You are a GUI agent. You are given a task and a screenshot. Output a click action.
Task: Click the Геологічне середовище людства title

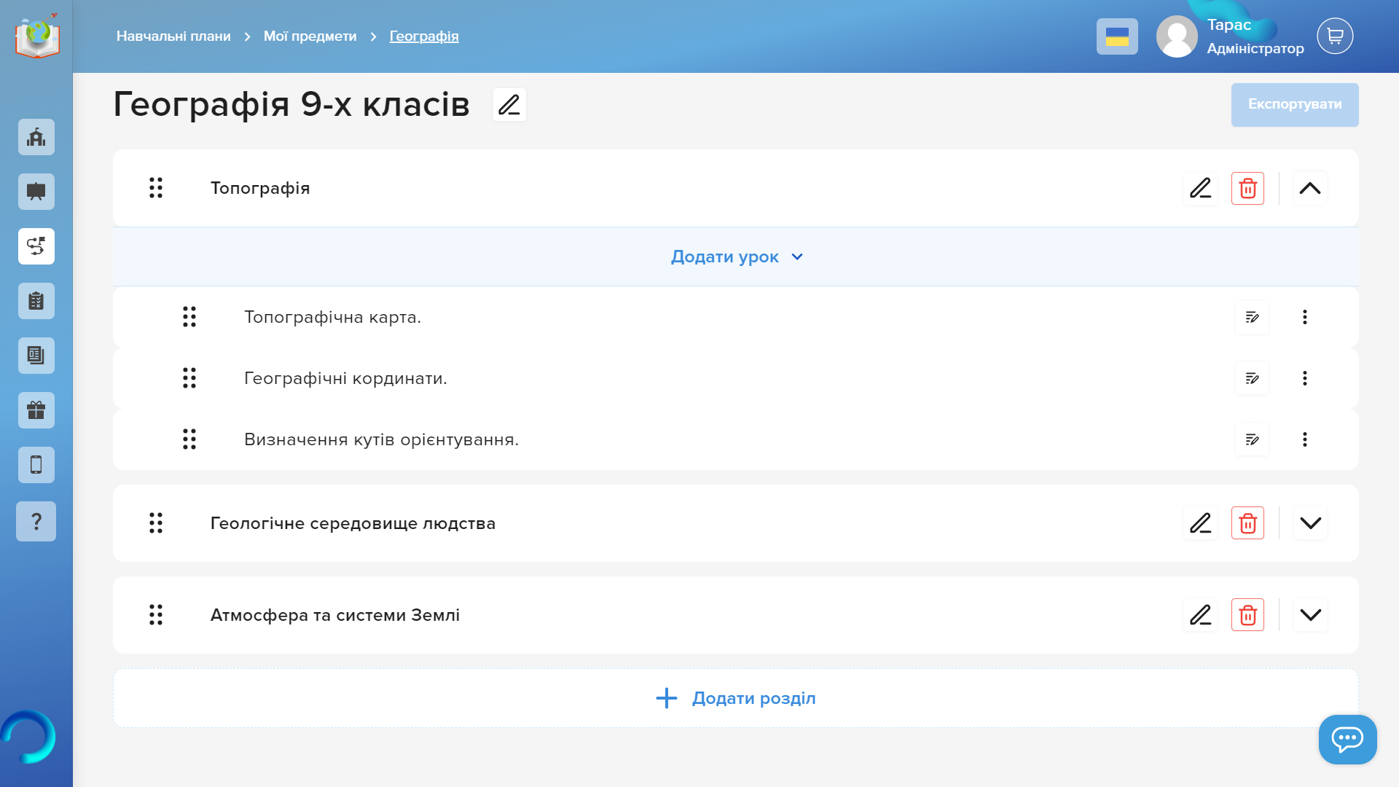pyautogui.click(x=353, y=523)
